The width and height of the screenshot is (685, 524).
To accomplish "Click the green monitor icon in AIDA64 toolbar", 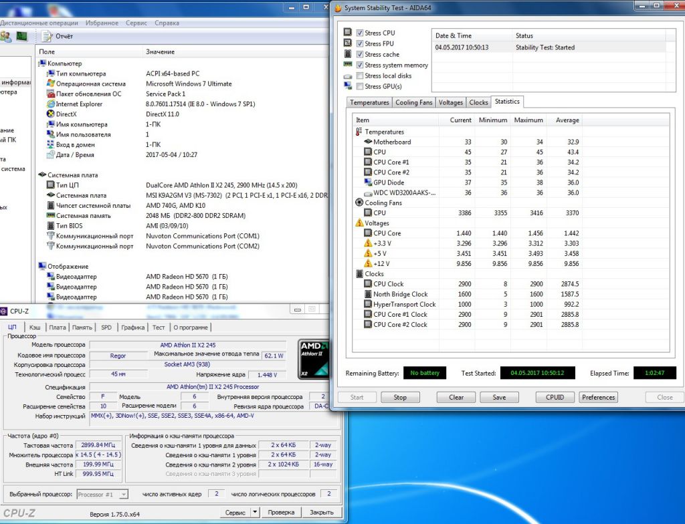I will pos(21,36).
